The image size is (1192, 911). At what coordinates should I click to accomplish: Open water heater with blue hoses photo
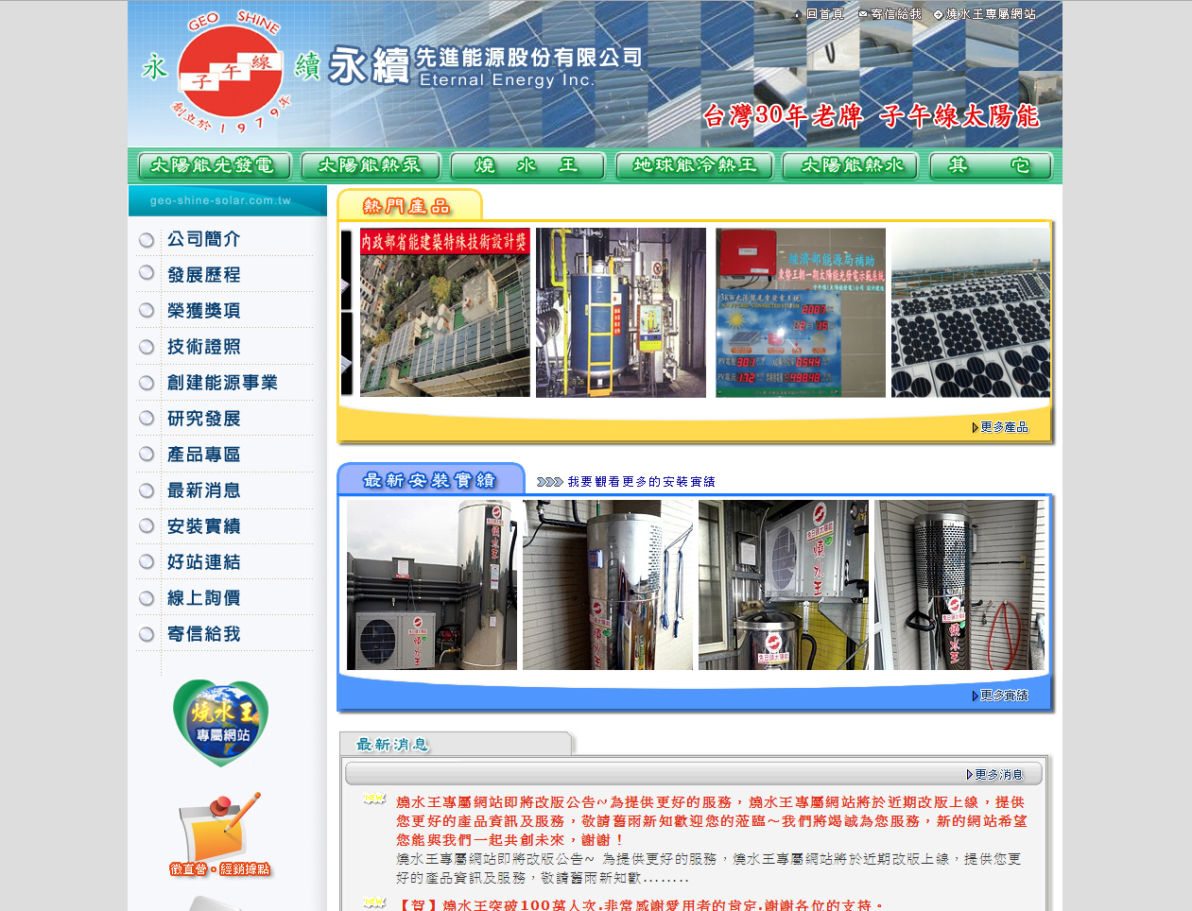click(x=608, y=585)
